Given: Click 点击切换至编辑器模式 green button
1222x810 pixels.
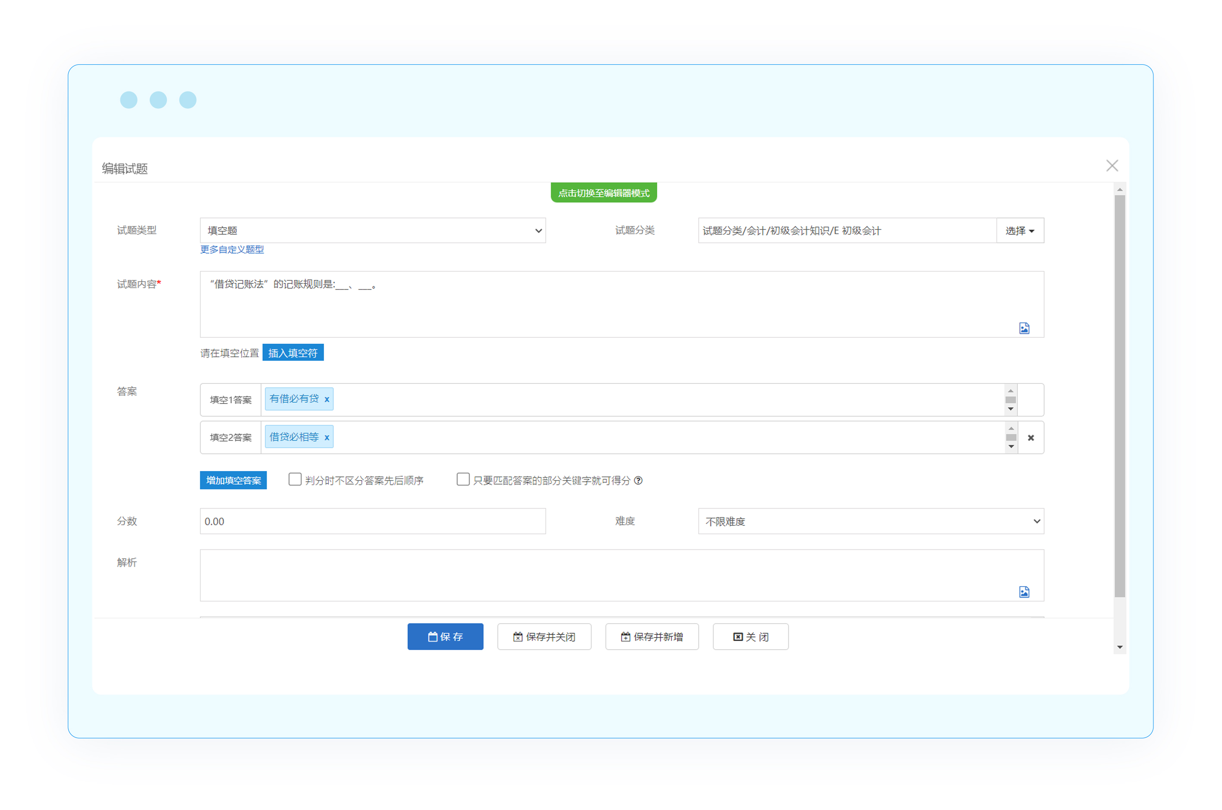Looking at the screenshot, I should tap(604, 193).
